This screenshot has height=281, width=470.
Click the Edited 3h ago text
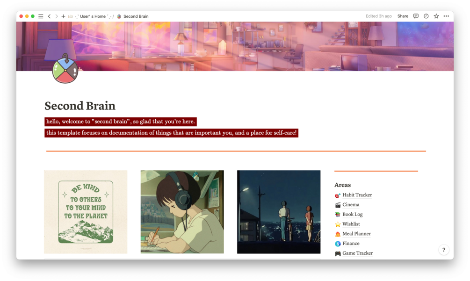(x=379, y=16)
